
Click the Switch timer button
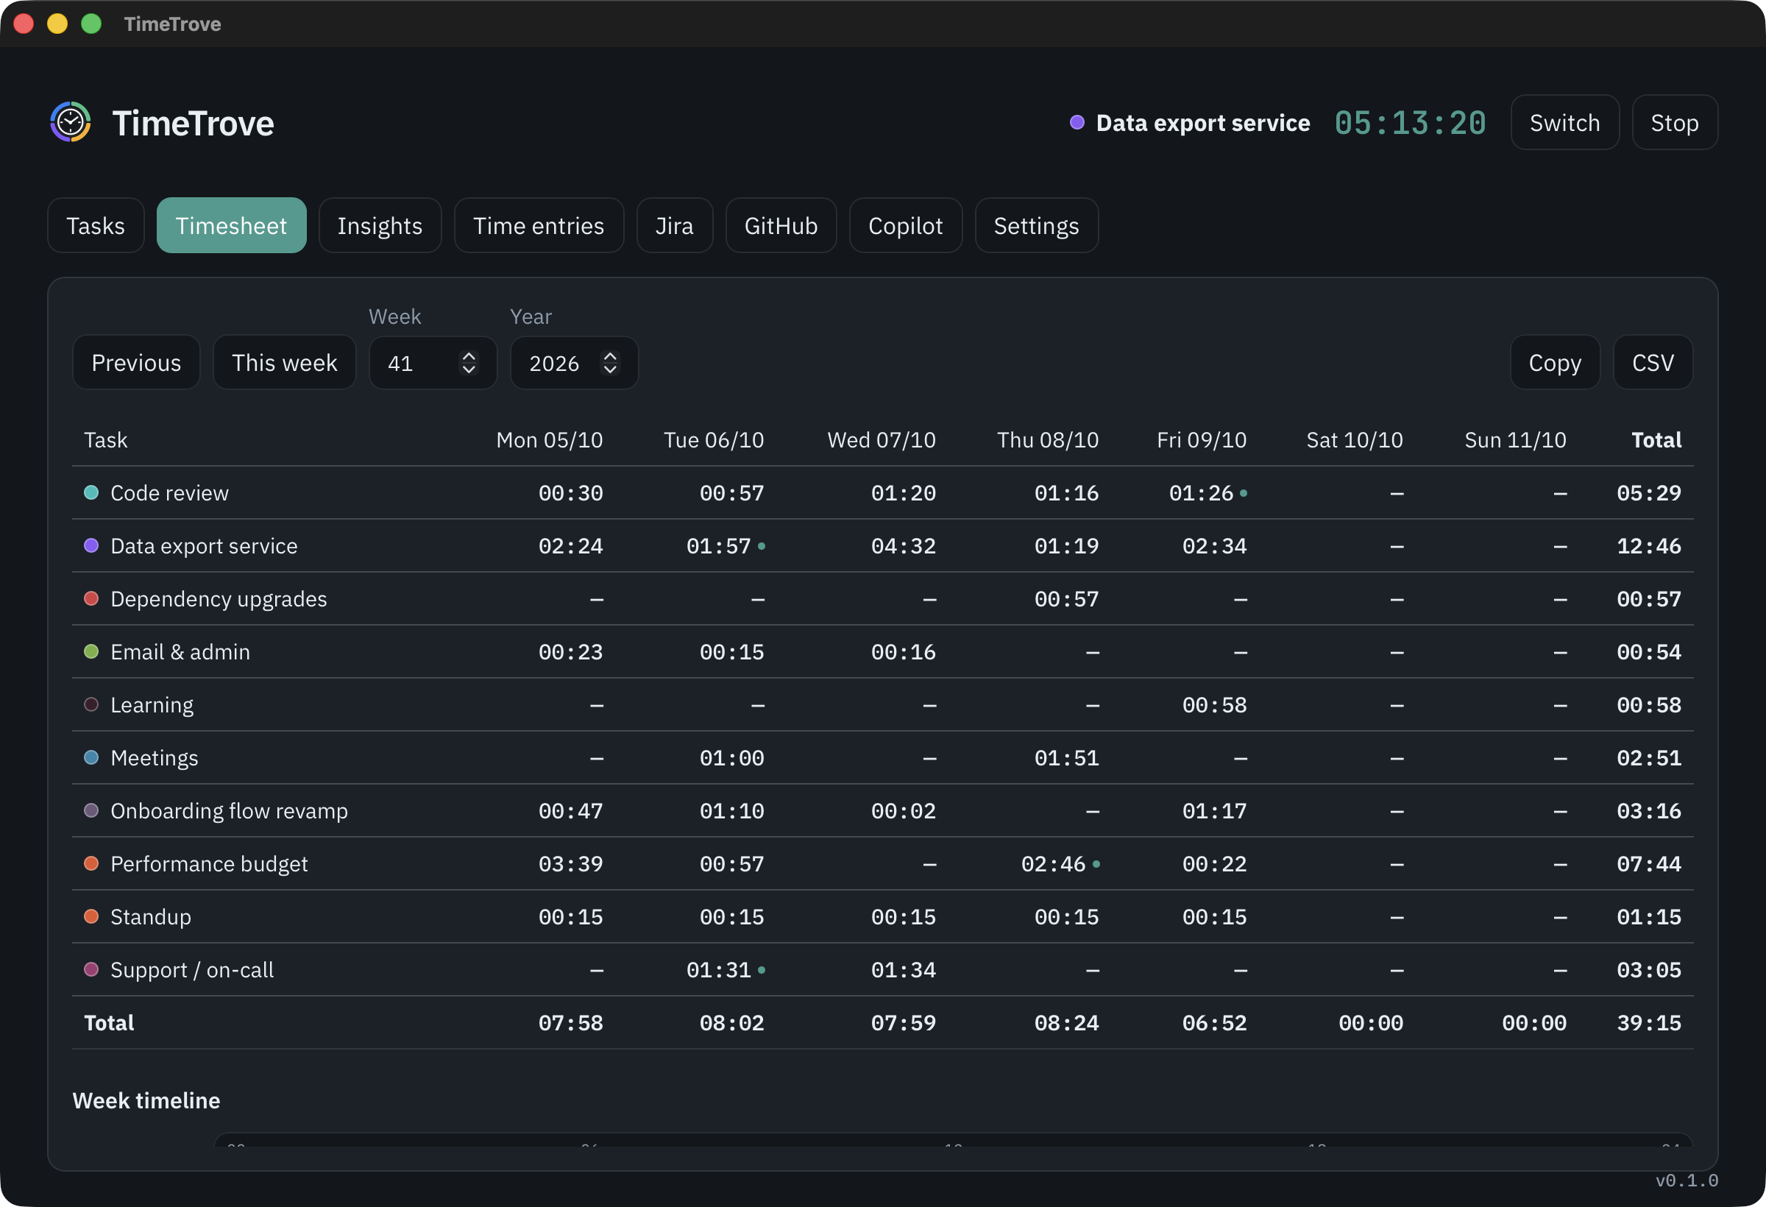[x=1564, y=122]
